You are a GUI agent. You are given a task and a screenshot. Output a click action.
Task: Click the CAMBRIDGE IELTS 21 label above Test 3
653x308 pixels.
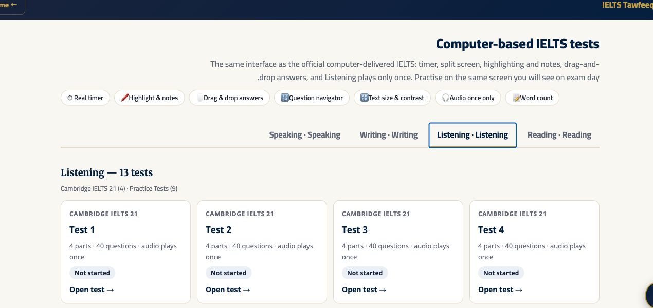click(x=376, y=214)
